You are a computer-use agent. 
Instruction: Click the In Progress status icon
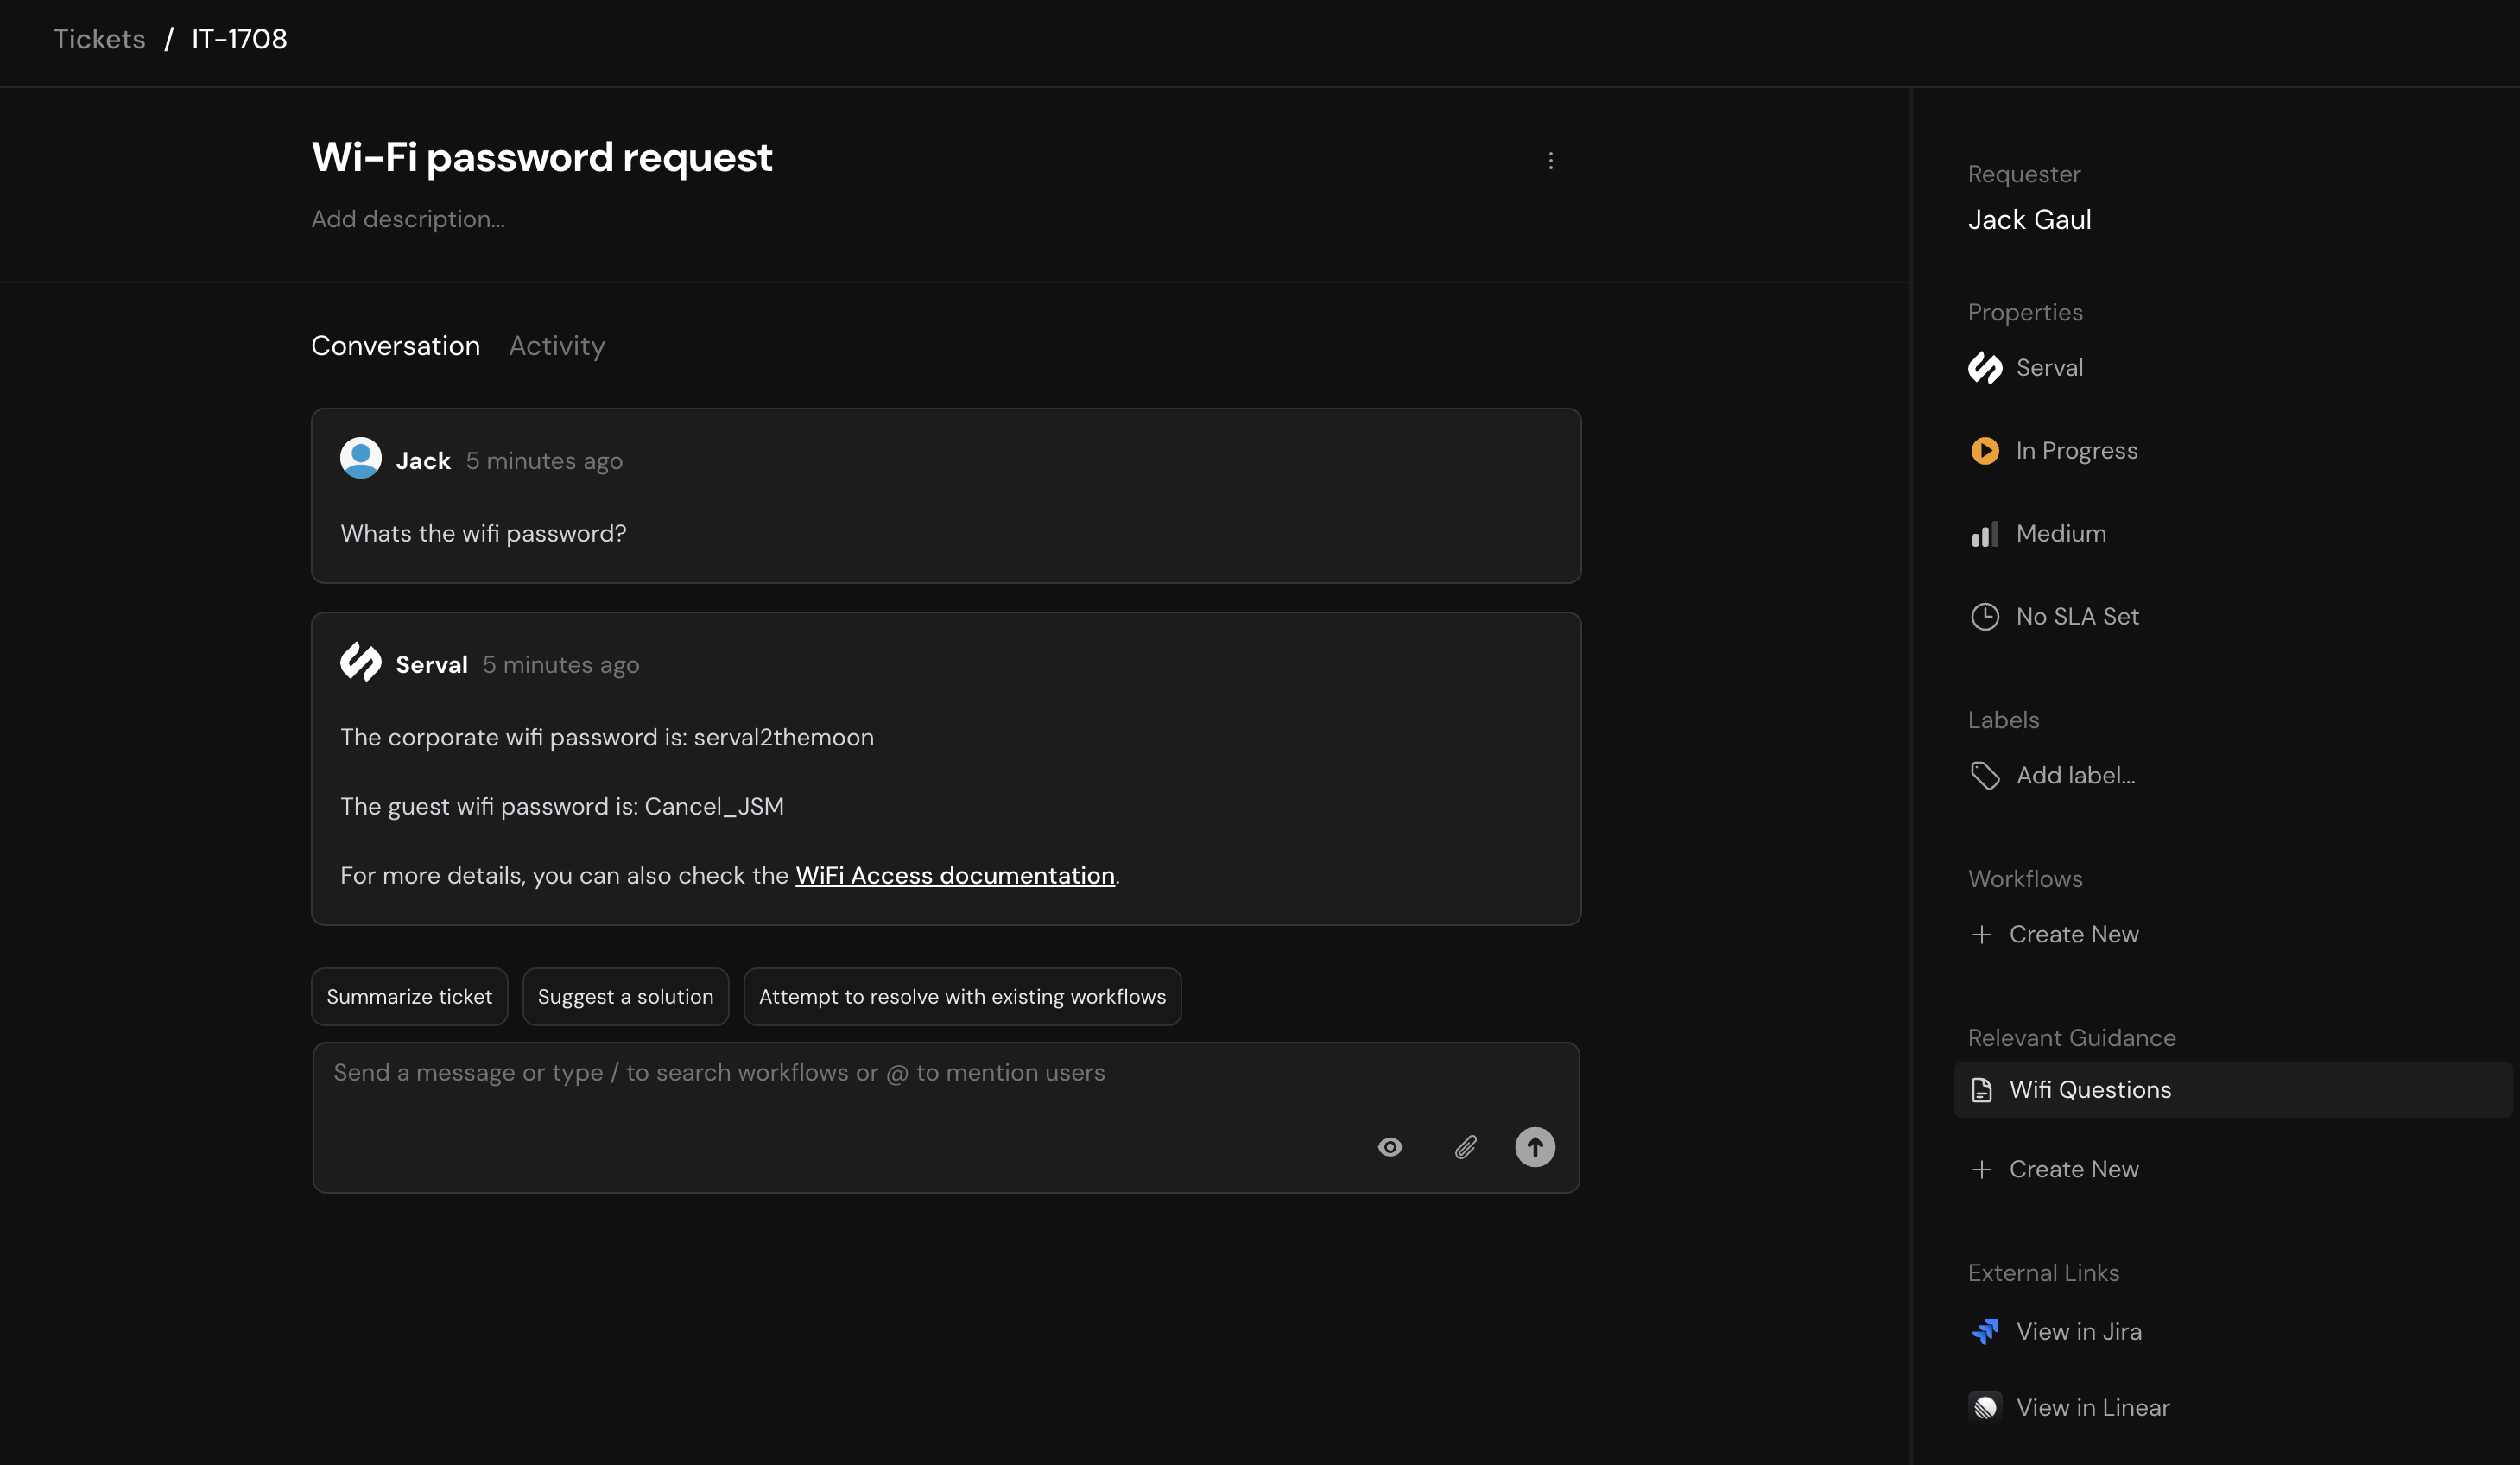pos(1985,450)
